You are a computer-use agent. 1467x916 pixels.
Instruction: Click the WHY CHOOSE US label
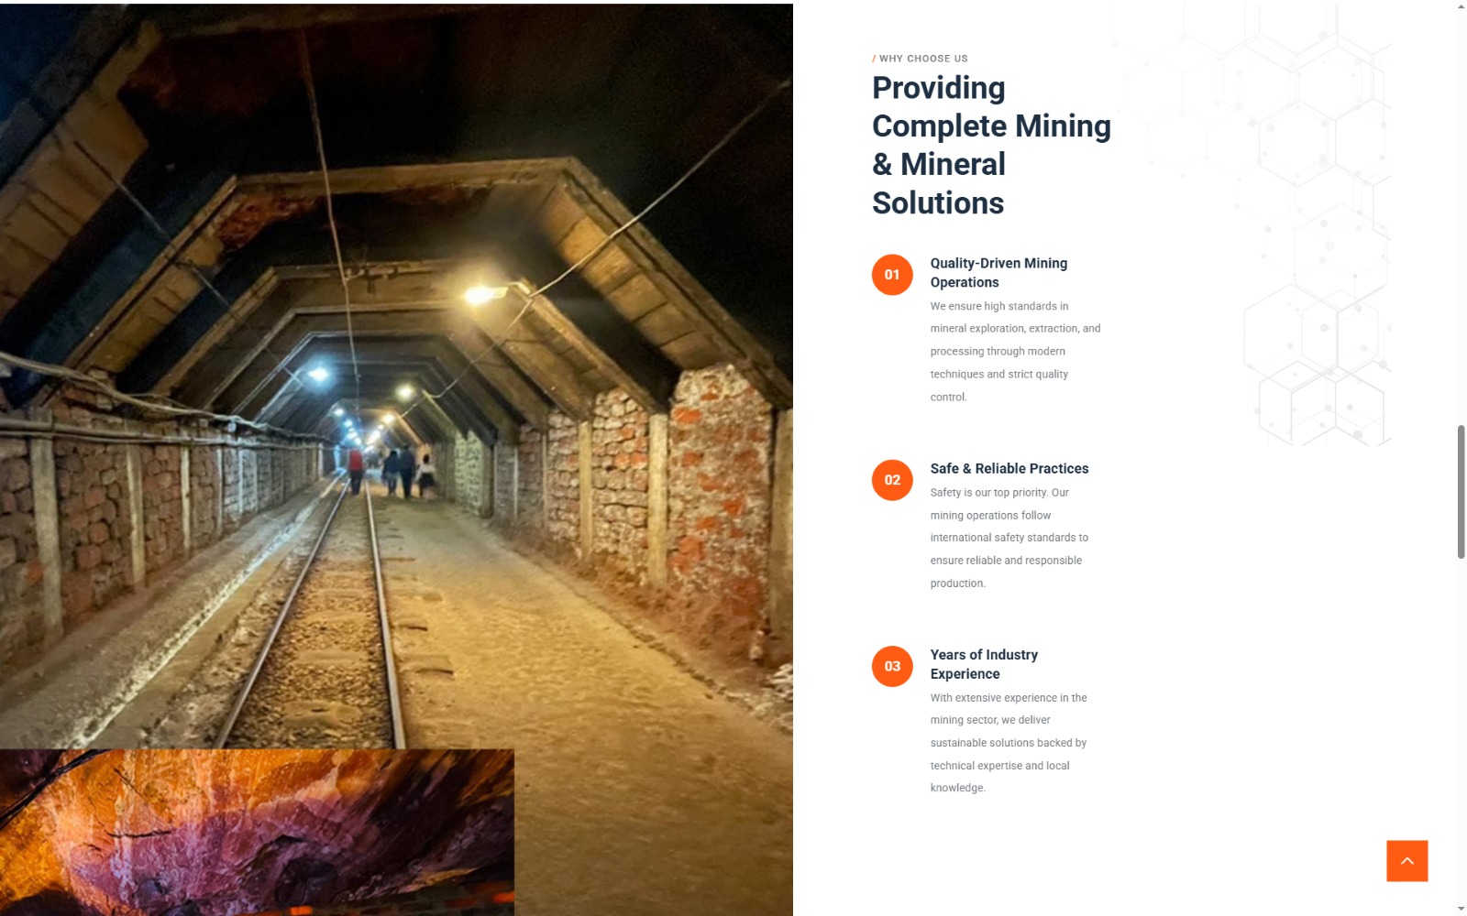[x=921, y=59]
